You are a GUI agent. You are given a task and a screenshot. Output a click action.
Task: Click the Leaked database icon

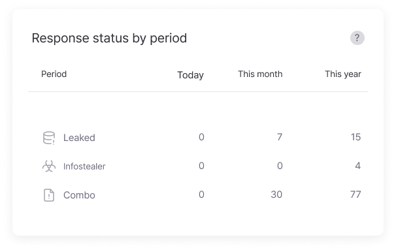(49, 138)
